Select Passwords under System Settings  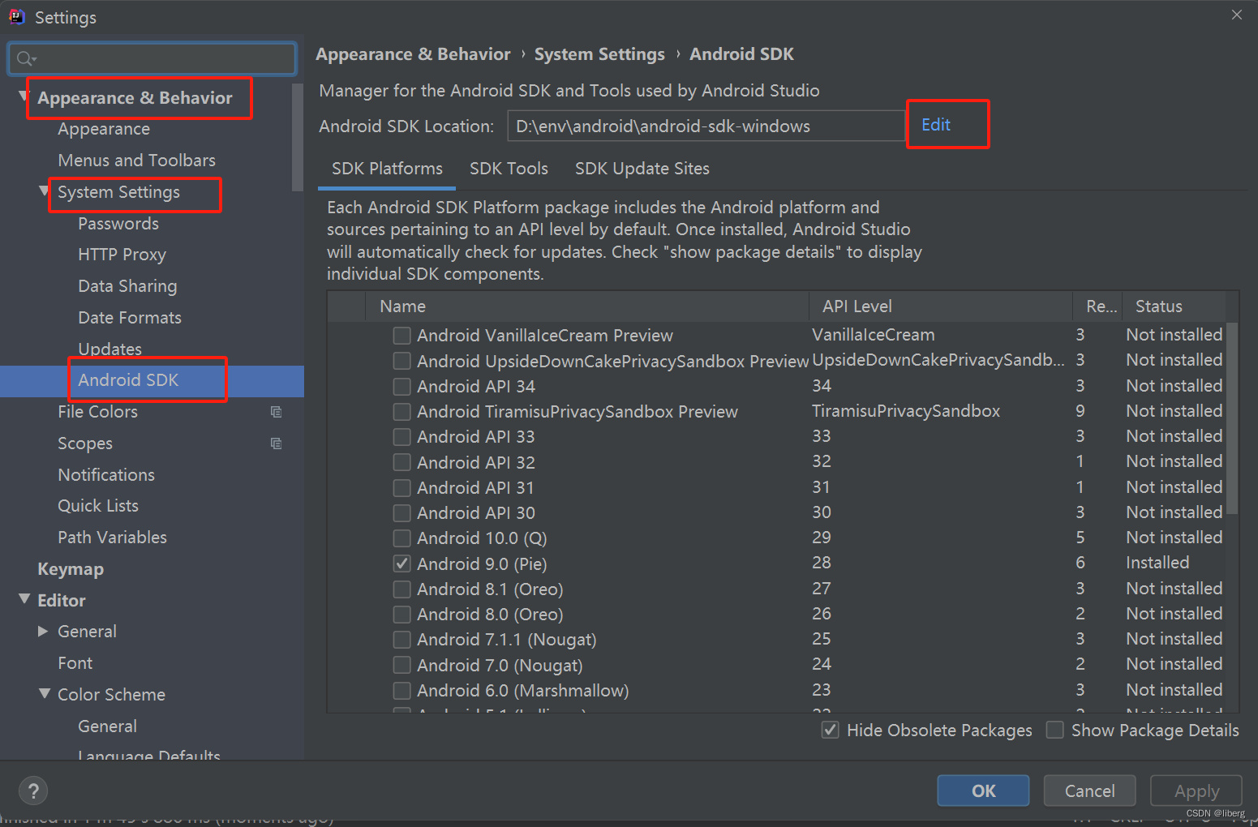(x=118, y=224)
